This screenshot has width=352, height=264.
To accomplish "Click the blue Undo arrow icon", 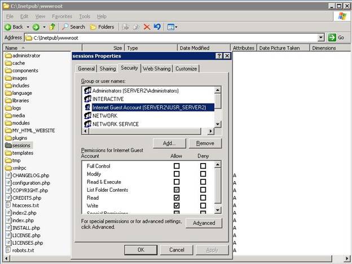I will [157, 27].
